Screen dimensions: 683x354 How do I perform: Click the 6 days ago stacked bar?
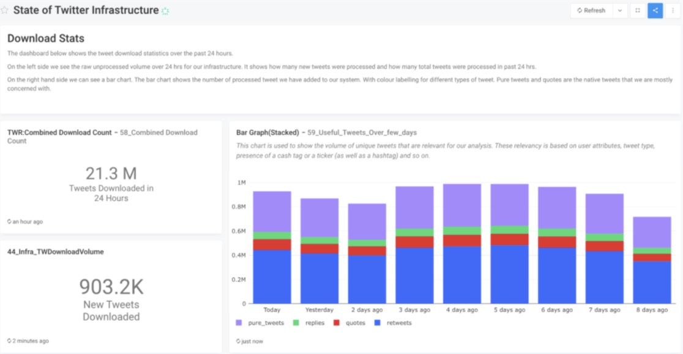[557, 245]
